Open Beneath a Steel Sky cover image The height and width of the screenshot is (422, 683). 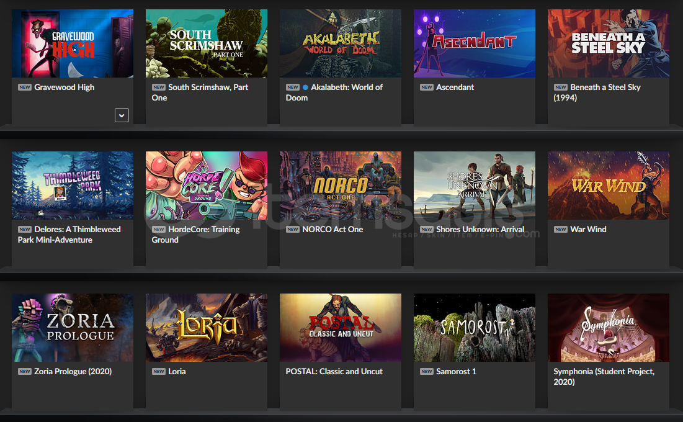(609, 43)
